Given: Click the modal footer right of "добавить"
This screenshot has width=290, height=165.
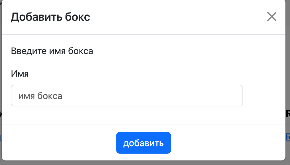Looking at the screenshot, I should point(228,143).
